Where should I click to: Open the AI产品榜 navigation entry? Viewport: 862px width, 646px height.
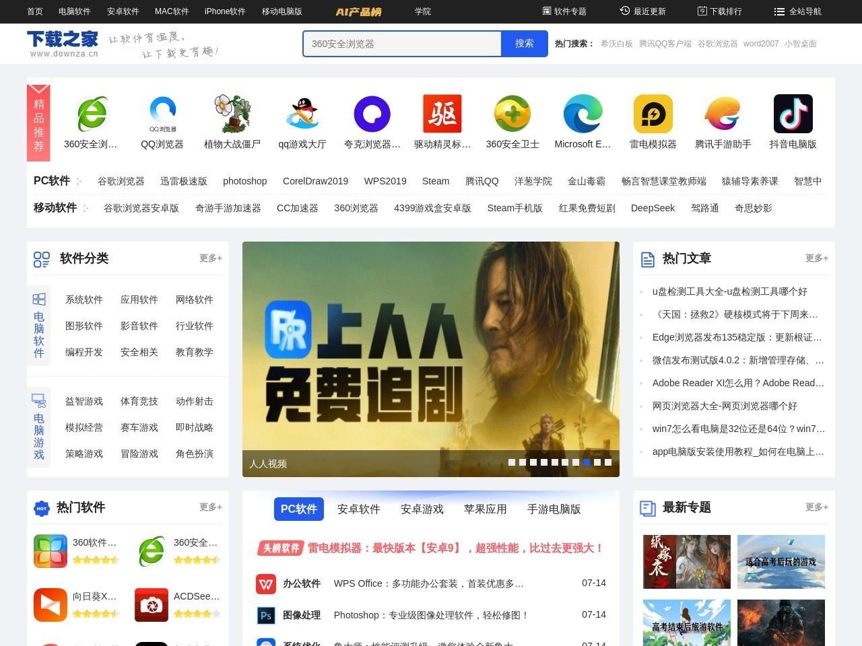click(x=358, y=11)
